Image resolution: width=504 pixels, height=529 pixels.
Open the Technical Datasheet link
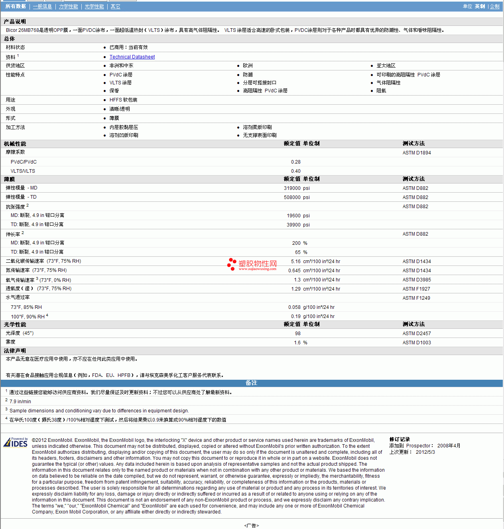(x=132, y=57)
